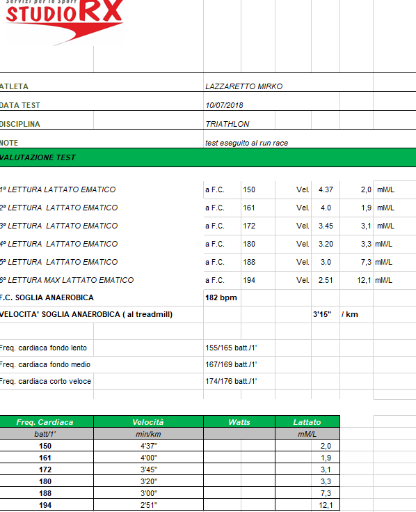This screenshot has width=416, height=512.
Task: Select the NOTE label cell
Action: point(9,143)
